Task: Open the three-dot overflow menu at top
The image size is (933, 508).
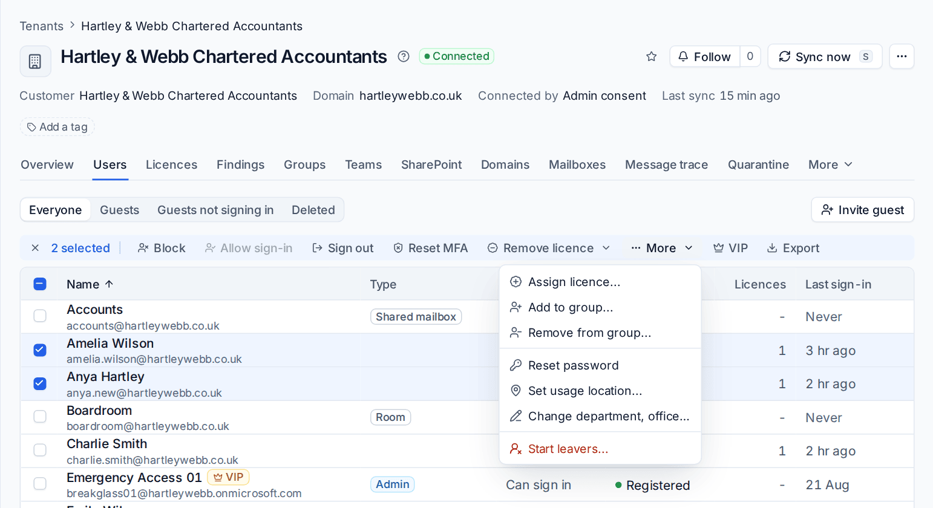Action: (x=902, y=56)
